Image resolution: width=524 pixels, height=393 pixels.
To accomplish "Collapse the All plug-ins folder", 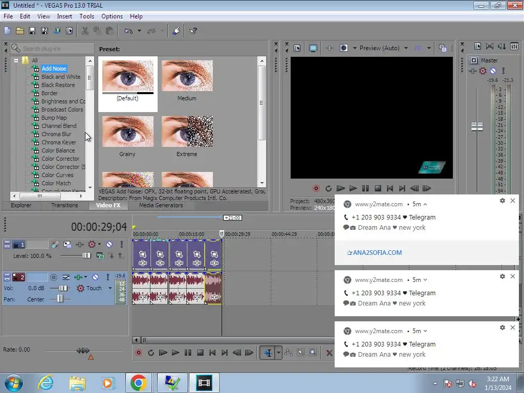I will (16, 60).
